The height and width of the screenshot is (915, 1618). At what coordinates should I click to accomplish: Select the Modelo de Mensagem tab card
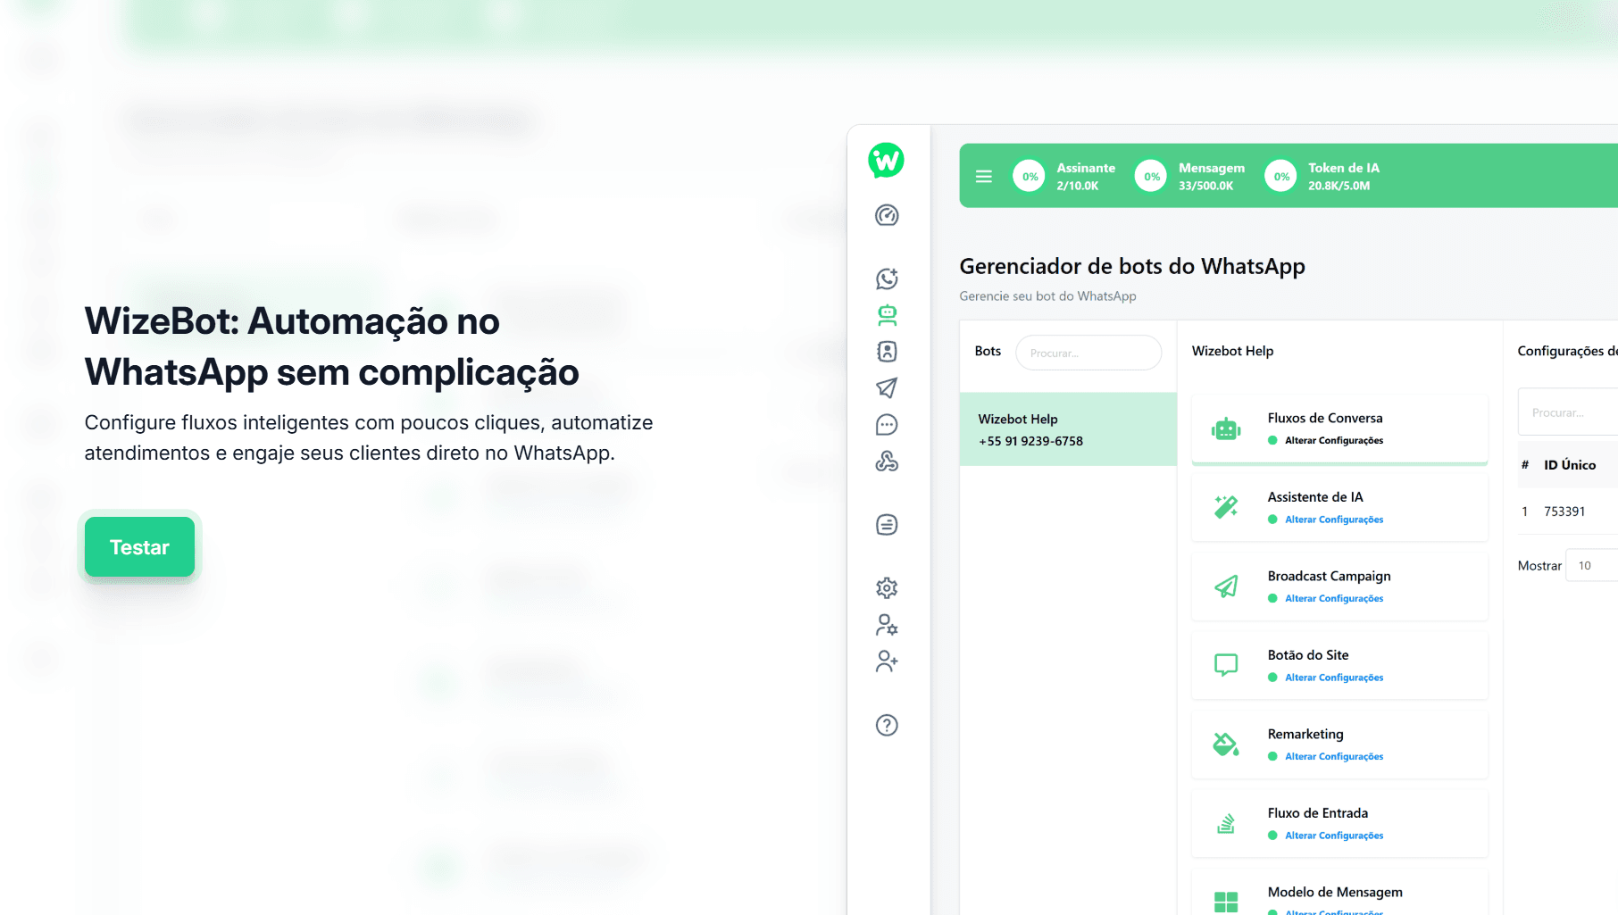point(1339,892)
